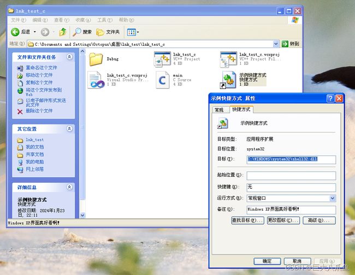Open lnk_test folder under 其它位置
The width and height of the screenshot is (355, 275).
[x=34, y=140]
